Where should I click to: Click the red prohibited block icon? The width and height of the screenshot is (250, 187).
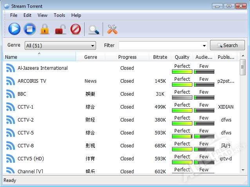[x=75, y=29]
